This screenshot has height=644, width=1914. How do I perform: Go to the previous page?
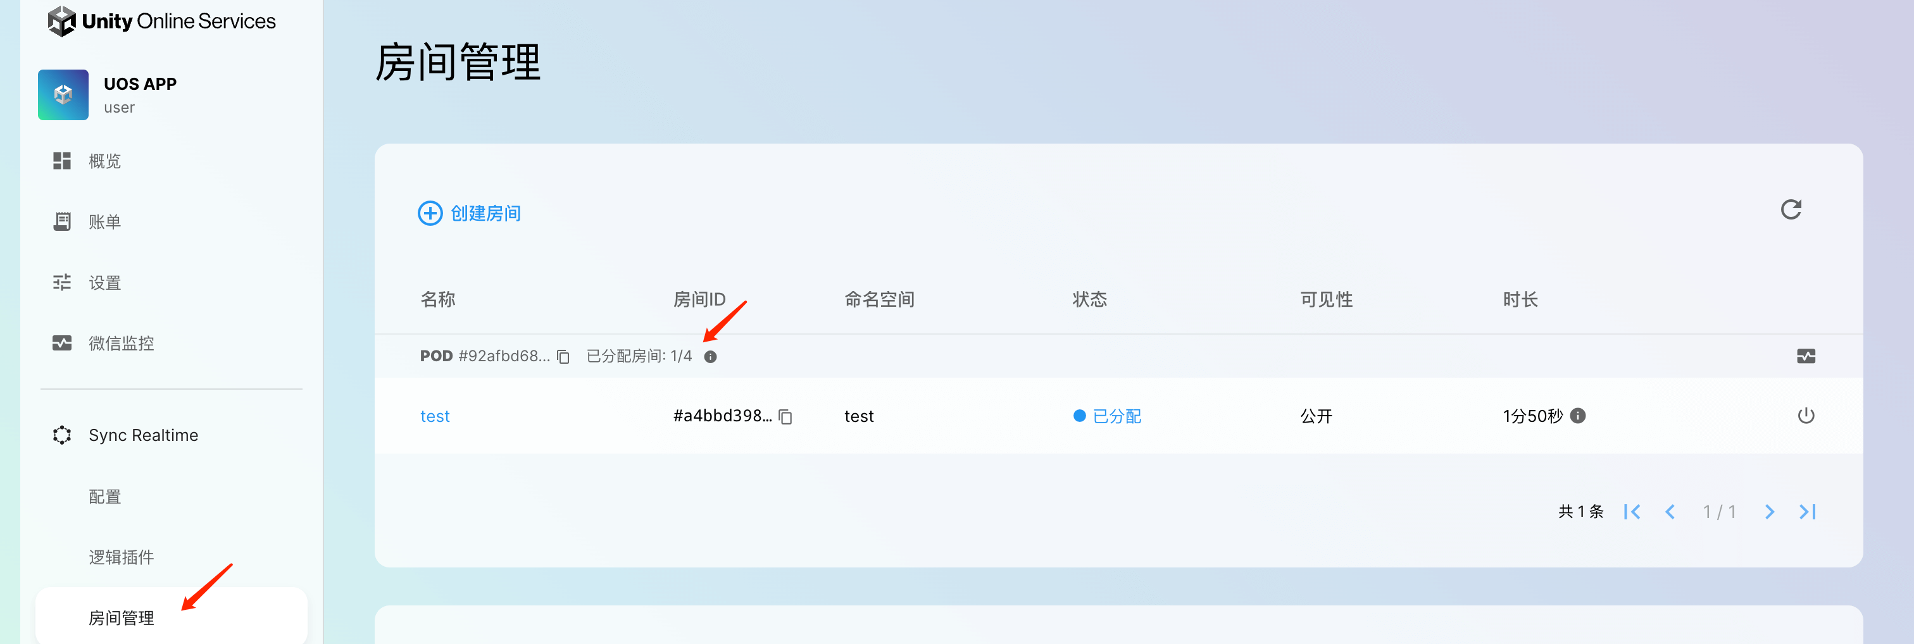coord(1670,512)
